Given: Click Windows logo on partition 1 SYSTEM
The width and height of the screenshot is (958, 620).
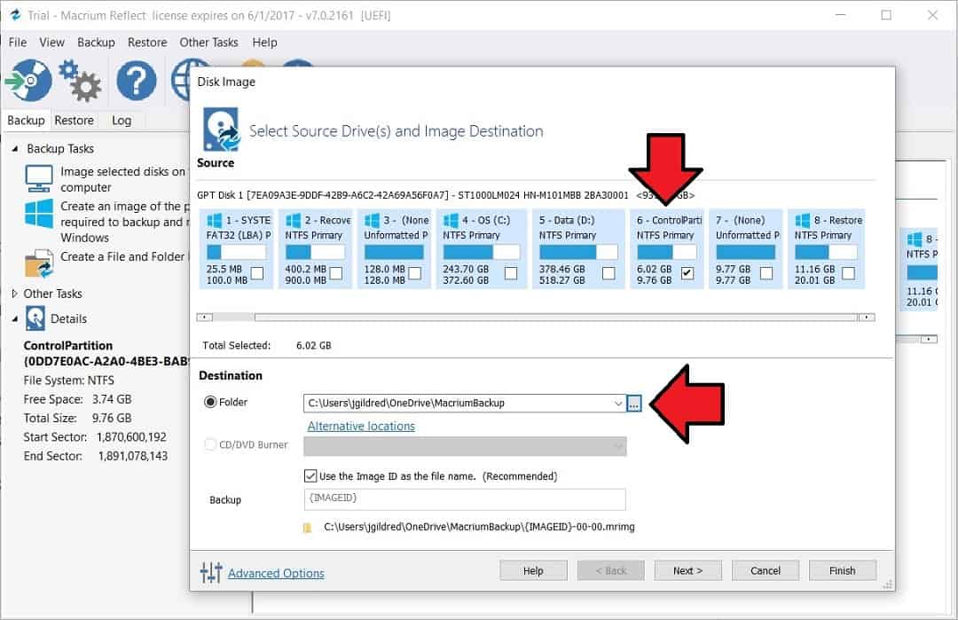Looking at the screenshot, I should [x=215, y=221].
